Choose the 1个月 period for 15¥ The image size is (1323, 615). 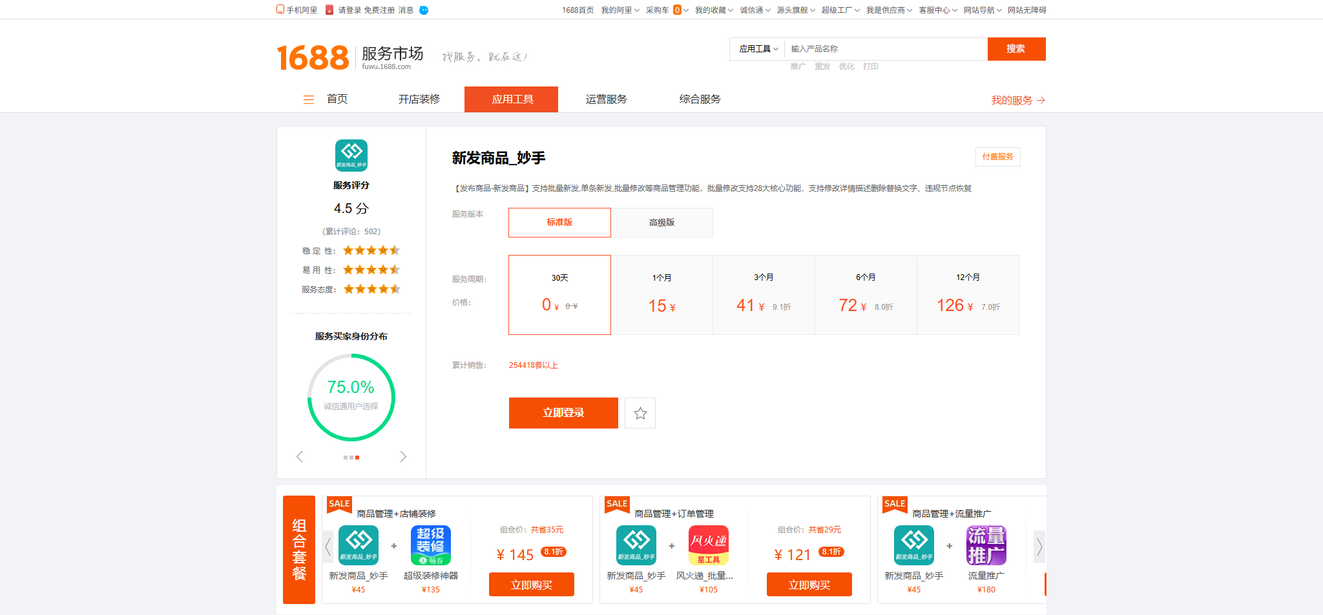click(662, 295)
